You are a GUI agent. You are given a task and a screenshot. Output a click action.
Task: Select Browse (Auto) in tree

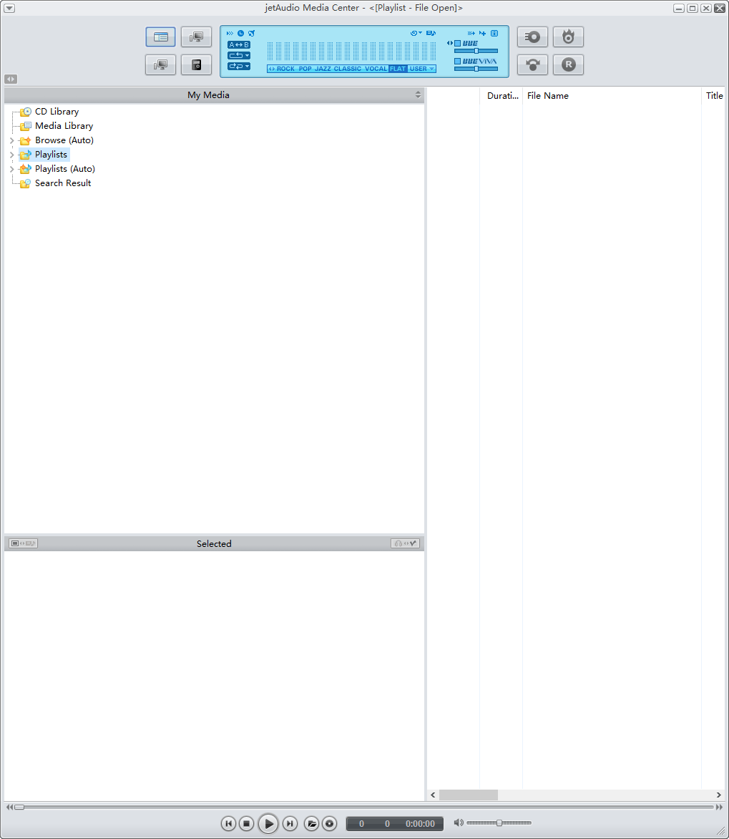point(64,140)
